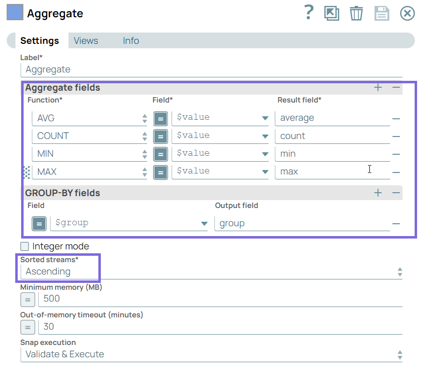The width and height of the screenshot is (422, 378).
Task: Open the help question mark icon
Action: [x=308, y=12]
